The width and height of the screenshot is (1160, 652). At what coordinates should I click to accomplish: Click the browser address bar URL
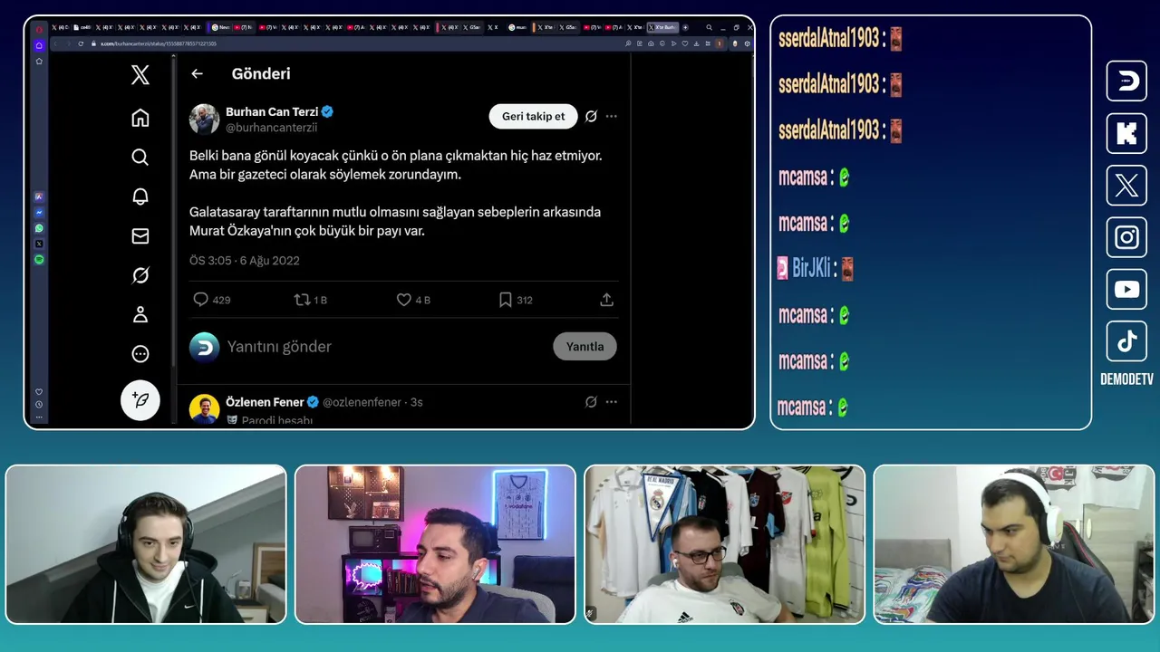tap(159, 43)
